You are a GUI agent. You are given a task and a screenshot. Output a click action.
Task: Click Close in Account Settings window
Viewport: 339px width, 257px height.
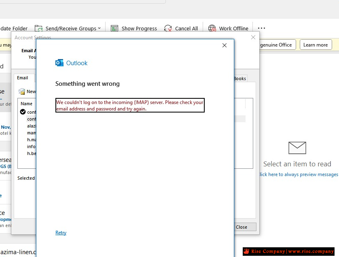[245, 227]
